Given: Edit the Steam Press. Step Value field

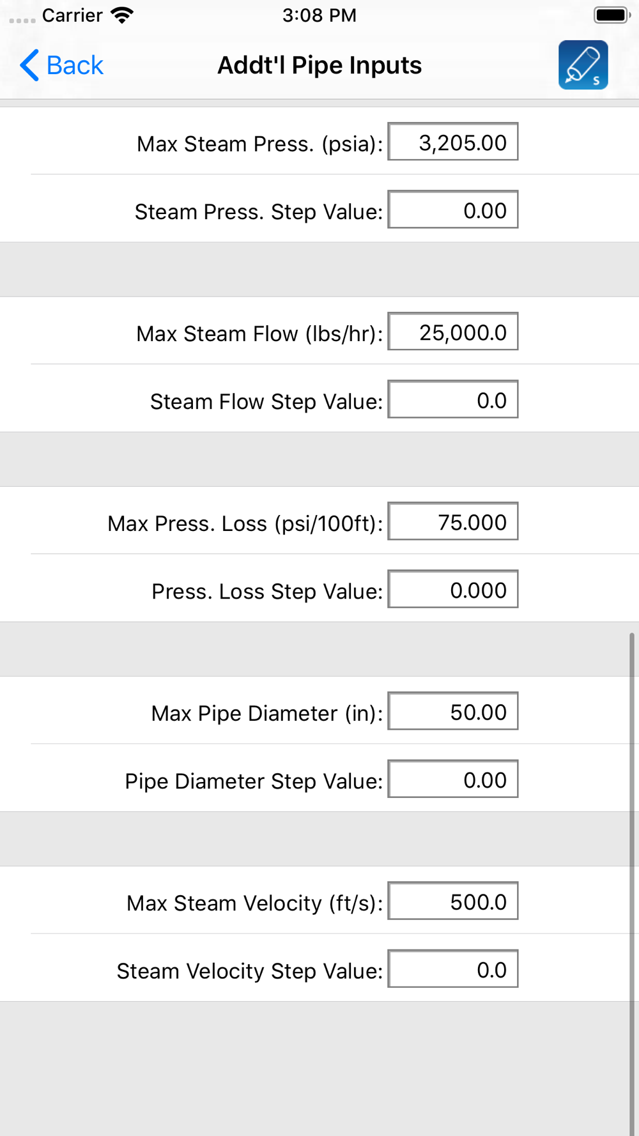Looking at the screenshot, I should pyautogui.click(x=453, y=210).
